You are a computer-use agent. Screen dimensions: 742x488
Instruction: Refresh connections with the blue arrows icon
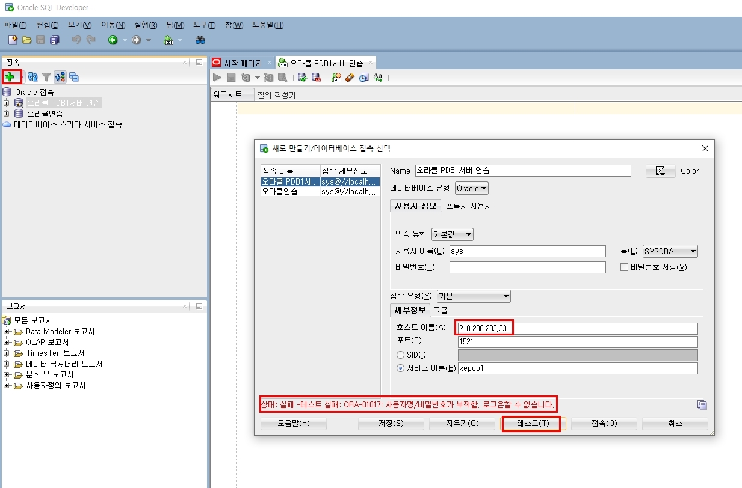(33, 77)
